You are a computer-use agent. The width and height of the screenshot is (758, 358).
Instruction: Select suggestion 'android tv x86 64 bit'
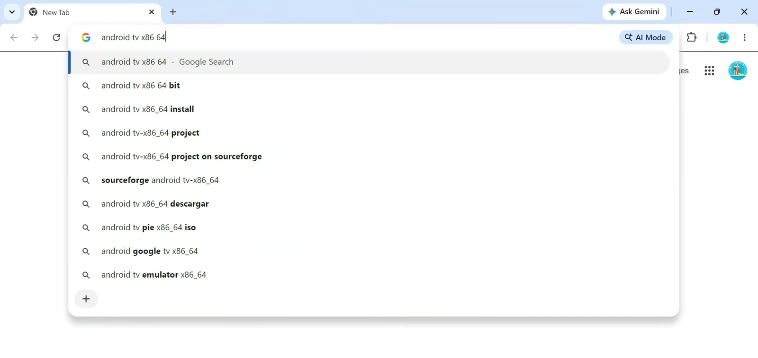(369, 86)
